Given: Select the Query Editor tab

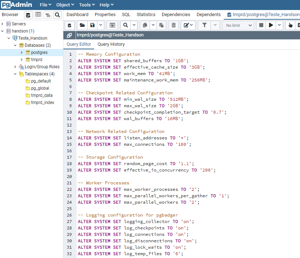Looking at the screenshot, I should pos(79,44).
